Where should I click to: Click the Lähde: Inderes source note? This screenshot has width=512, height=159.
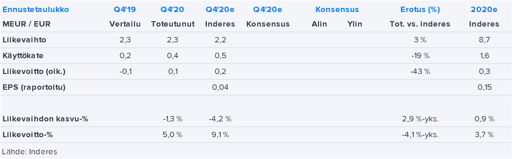click(30, 152)
